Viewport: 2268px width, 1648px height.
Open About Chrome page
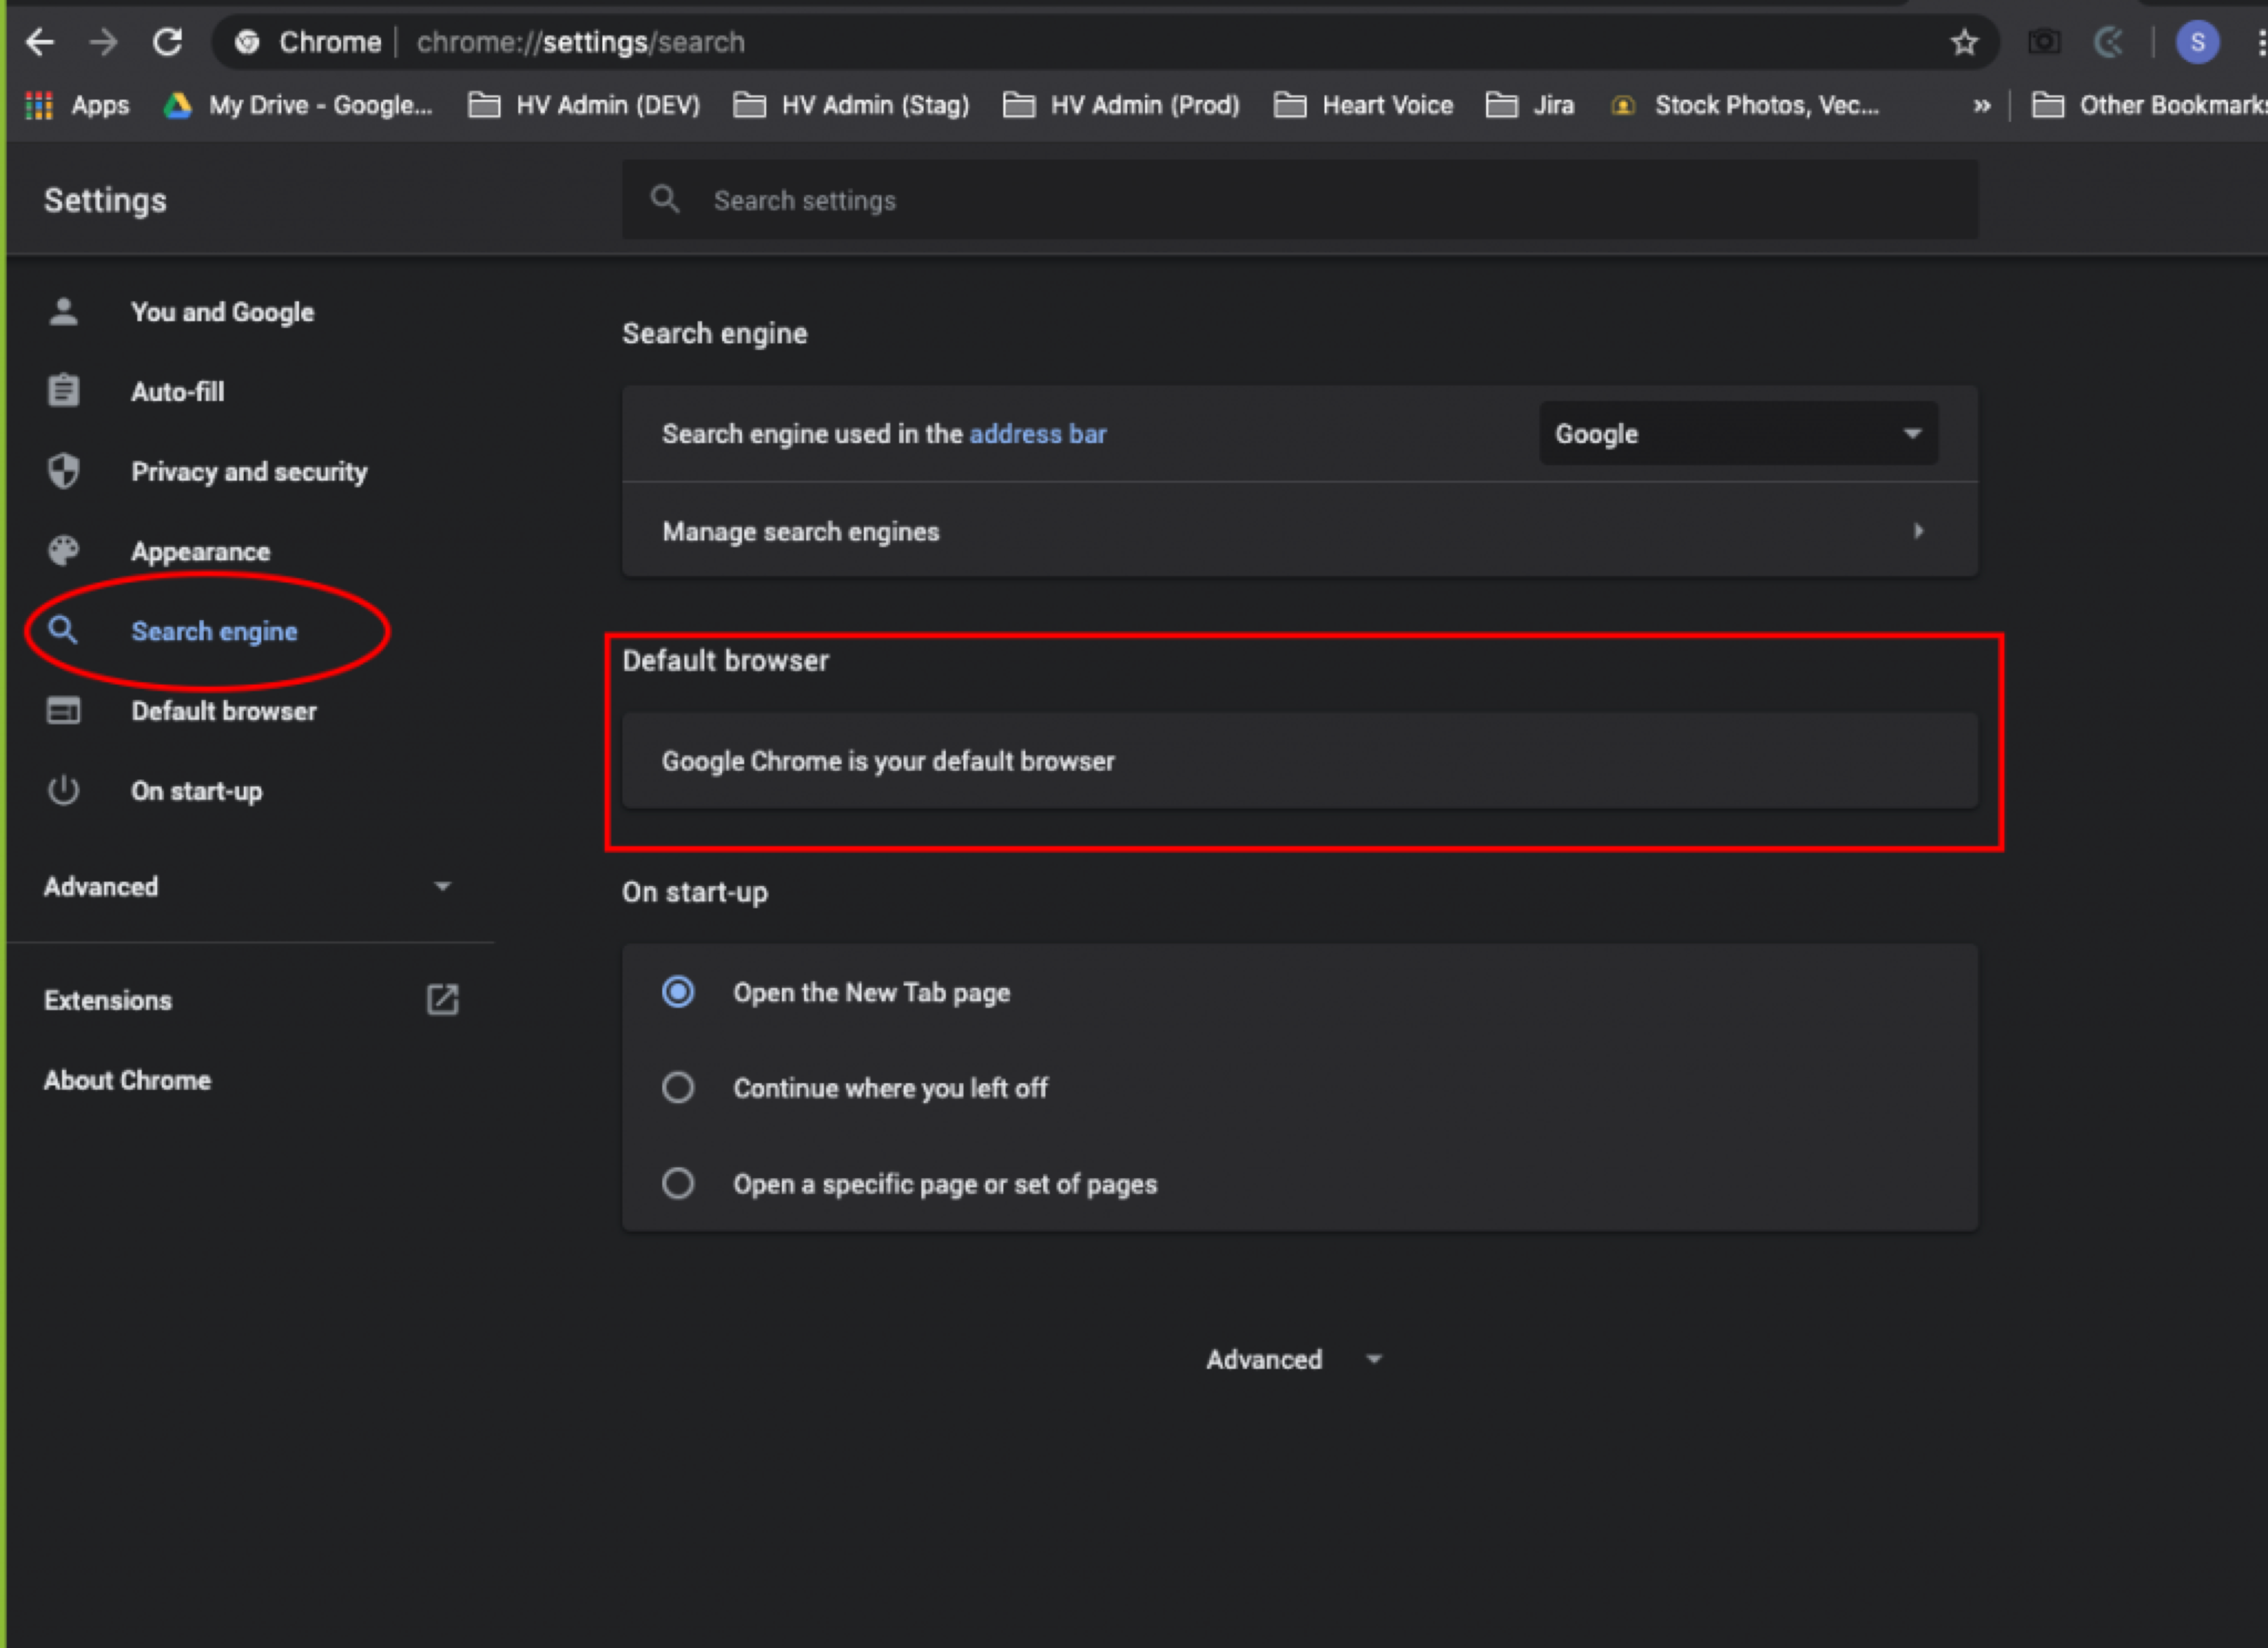click(x=127, y=1080)
